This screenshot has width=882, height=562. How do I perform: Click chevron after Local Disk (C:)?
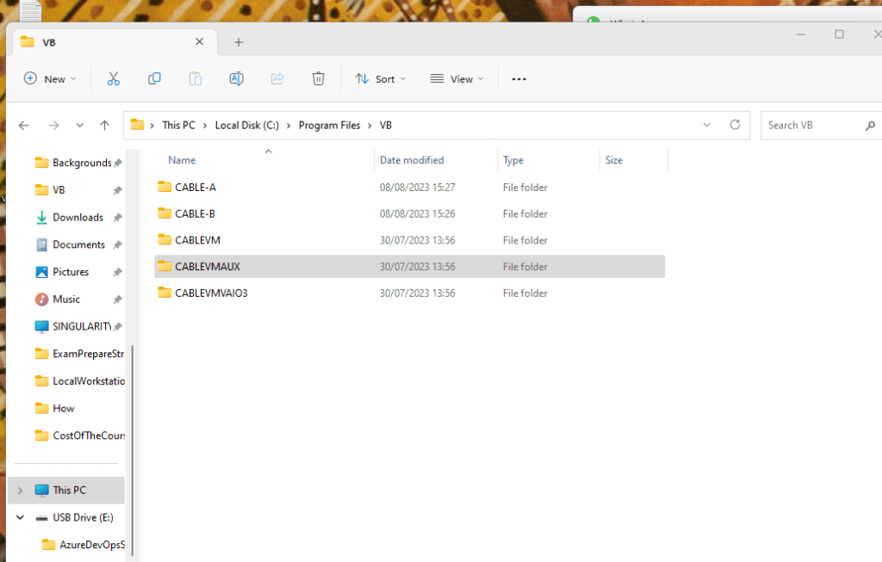(289, 126)
